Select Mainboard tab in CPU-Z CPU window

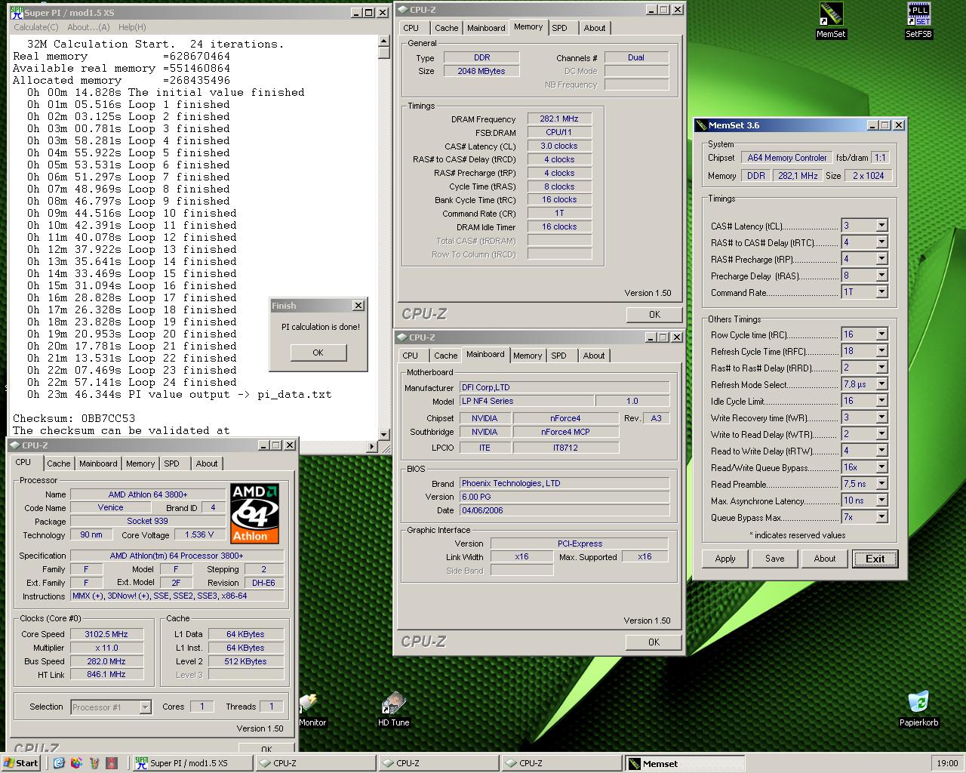tap(98, 463)
